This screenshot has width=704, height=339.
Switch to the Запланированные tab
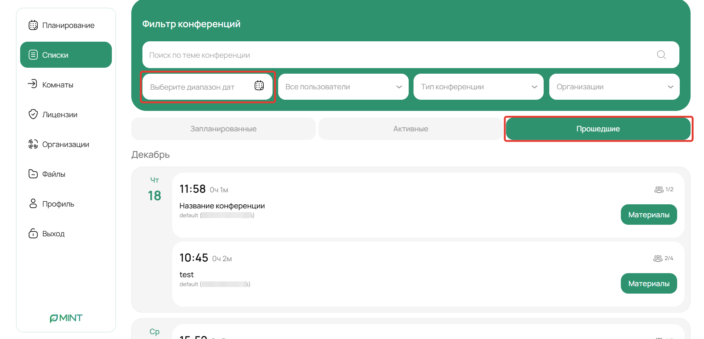pyautogui.click(x=223, y=129)
